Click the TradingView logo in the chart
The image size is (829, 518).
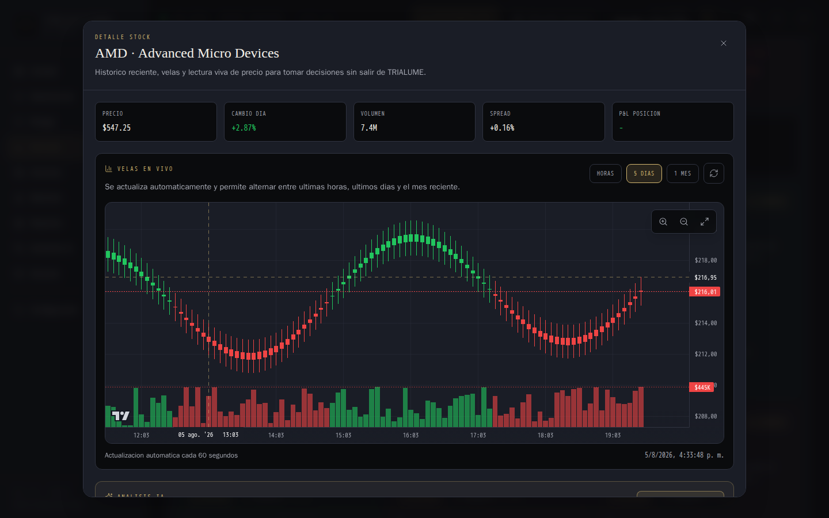click(x=121, y=416)
